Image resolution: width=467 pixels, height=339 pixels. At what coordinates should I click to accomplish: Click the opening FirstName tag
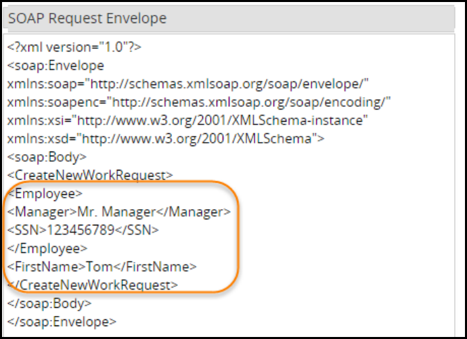pos(46,267)
